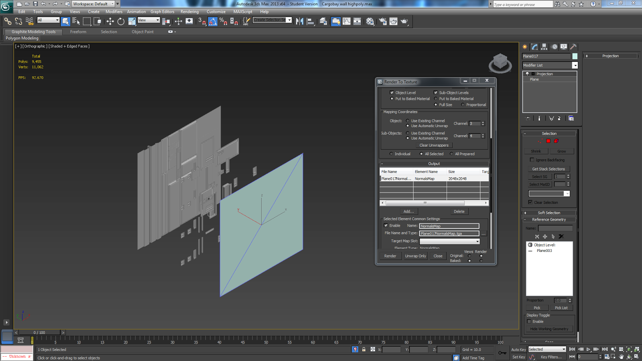This screenshot has width=642, height=361.
Task: Open the Material Editor
Action: coord(370,21)
